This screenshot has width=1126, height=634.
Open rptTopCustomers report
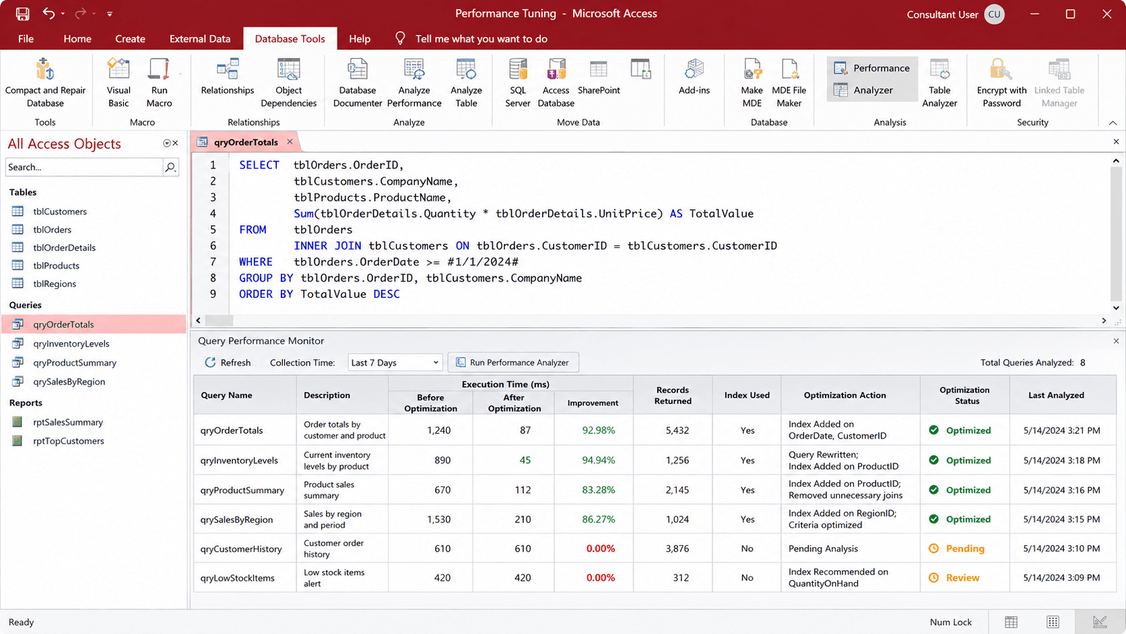(x=69, y=441)
